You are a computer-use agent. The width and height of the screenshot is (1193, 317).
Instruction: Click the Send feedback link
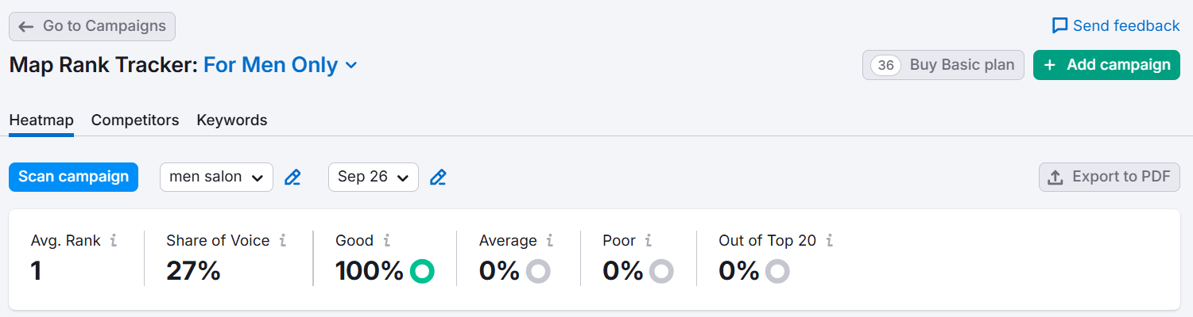point(1115,26)
